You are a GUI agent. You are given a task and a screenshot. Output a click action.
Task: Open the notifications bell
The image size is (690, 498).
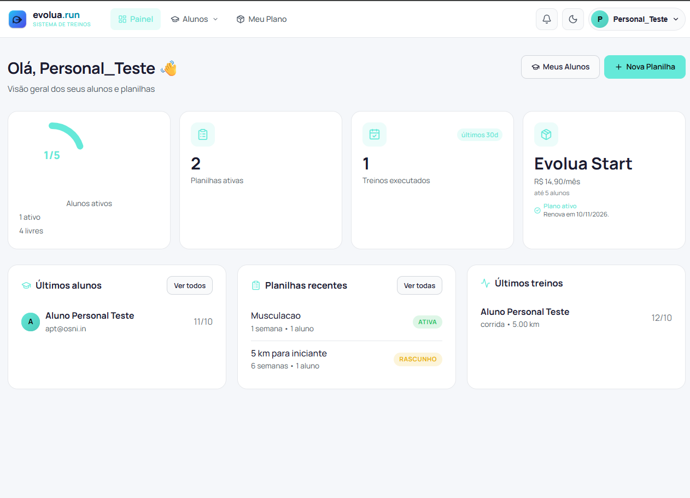point(547,19)
